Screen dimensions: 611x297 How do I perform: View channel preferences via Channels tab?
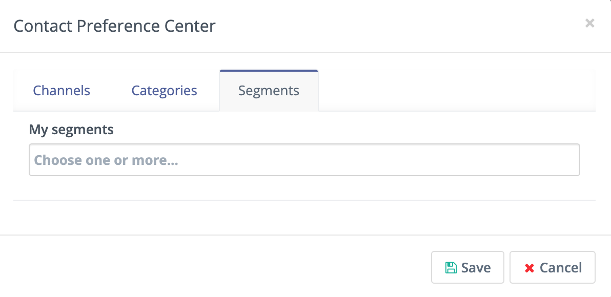(x=62, y=91)
